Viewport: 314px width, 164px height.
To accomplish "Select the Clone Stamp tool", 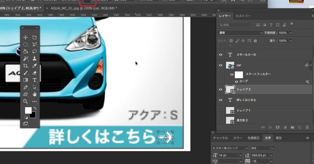I will tap(34, 58).
